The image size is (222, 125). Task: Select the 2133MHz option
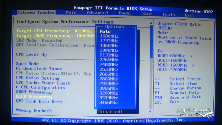click(109, 55)
